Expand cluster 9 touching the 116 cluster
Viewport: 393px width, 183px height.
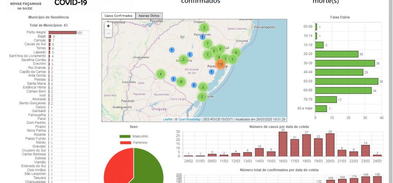click(219, 57)
